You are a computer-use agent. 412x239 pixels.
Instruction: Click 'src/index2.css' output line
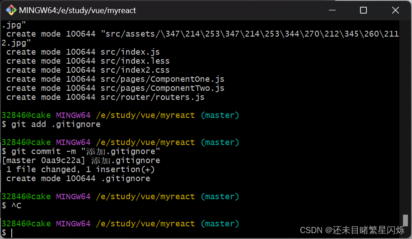click(88, 70)
